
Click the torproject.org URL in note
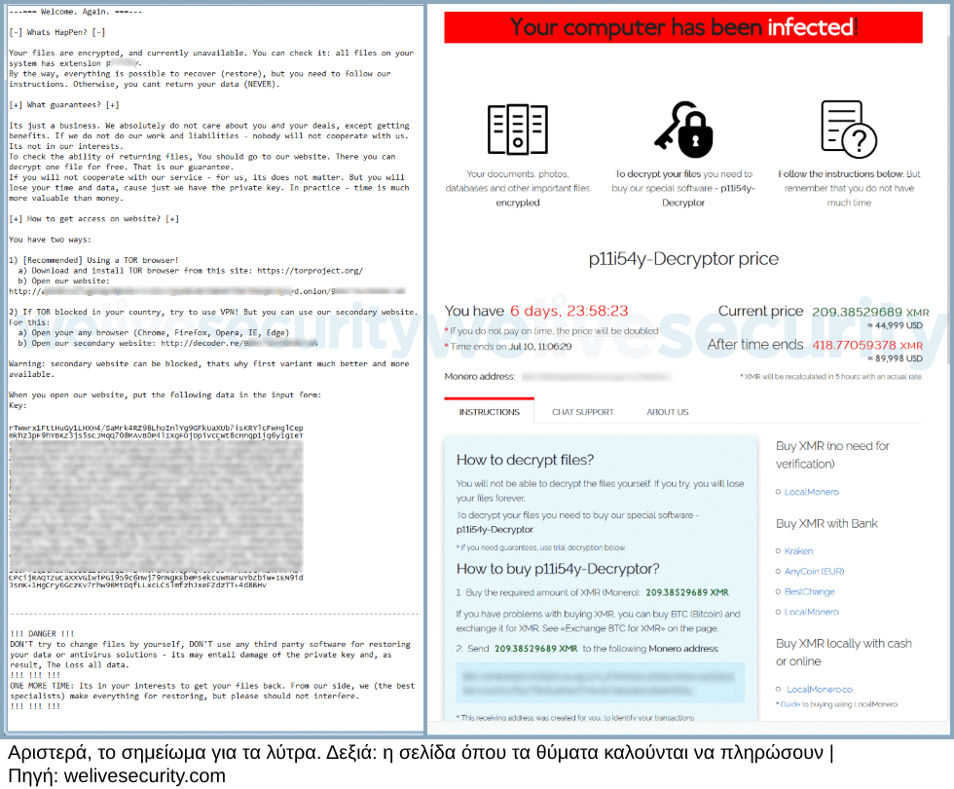tap(310, 271)
